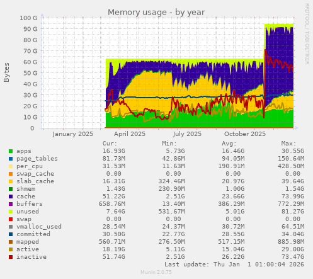Click the mapped average value 517.15M

[x=231, y=242]
